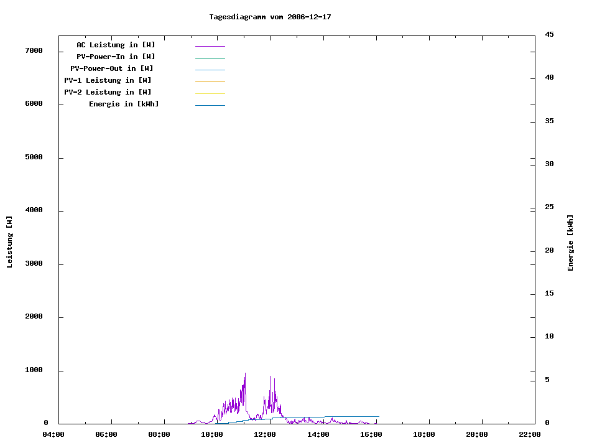This screenshot has width=597, height=448.
Task: Click the 12:00 time axis label
Action: point(266,434)
